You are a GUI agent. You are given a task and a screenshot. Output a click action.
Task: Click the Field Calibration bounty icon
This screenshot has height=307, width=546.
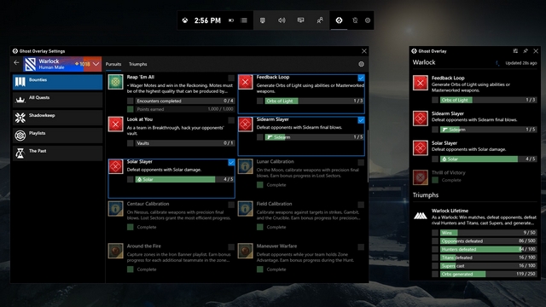pyautogui.click(x=245, y=208)
